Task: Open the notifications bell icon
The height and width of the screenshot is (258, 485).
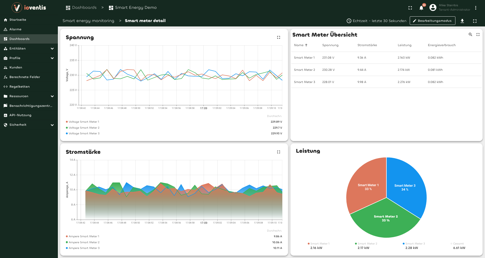Action: tap(421, 8)
